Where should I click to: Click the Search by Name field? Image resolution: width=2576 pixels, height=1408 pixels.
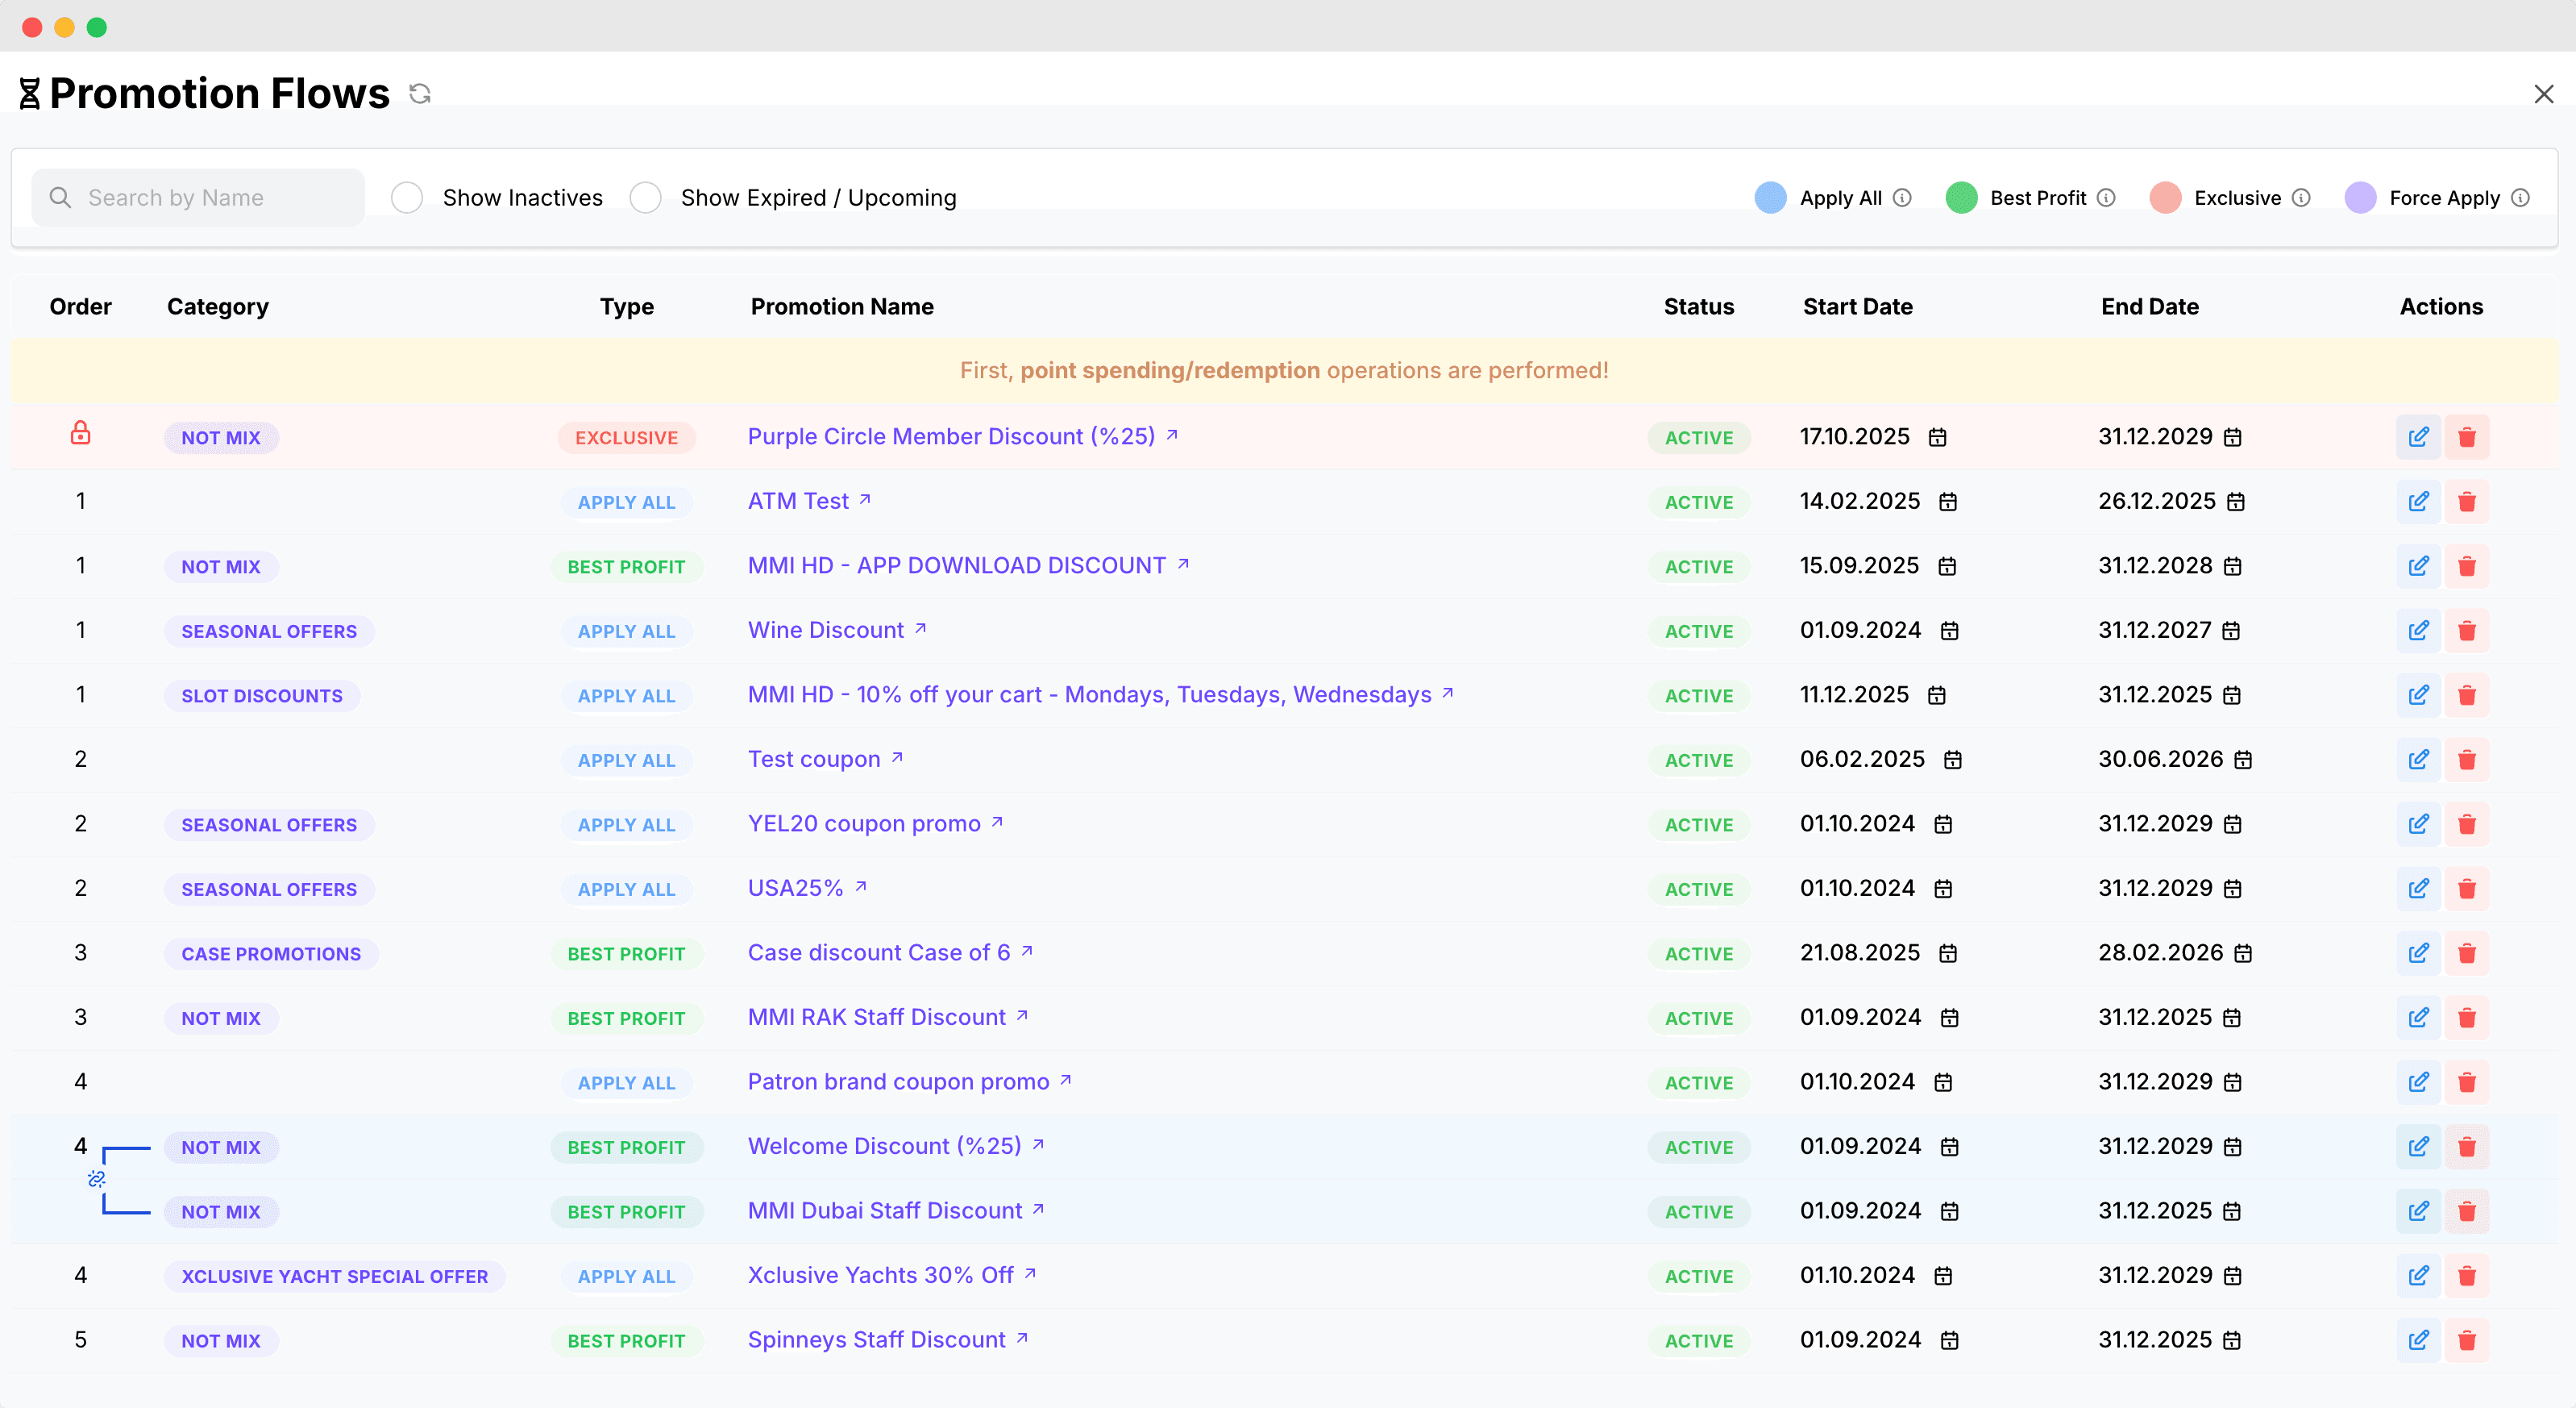click(x=200, y=197)
